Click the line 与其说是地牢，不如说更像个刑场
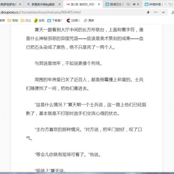 [69, 63]
